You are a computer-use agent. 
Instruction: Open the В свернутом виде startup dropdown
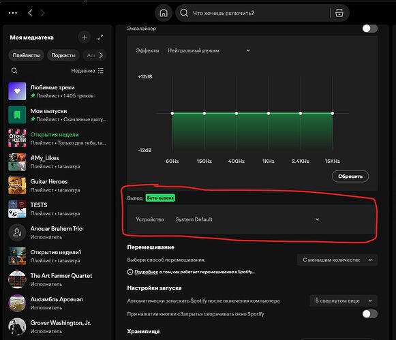[344, 300]
